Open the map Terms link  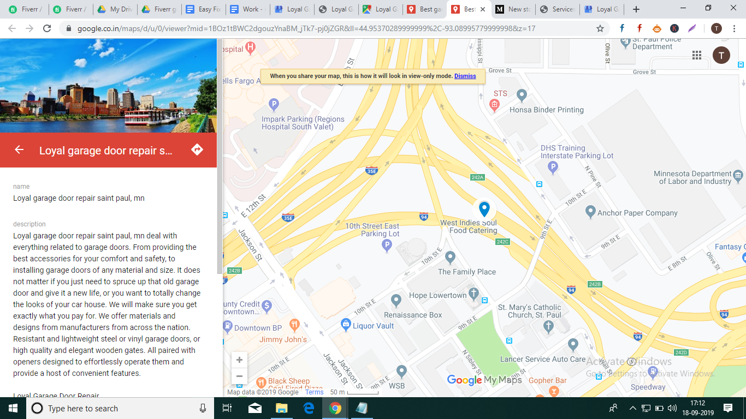pyautogui.click(x=315, y=392)
